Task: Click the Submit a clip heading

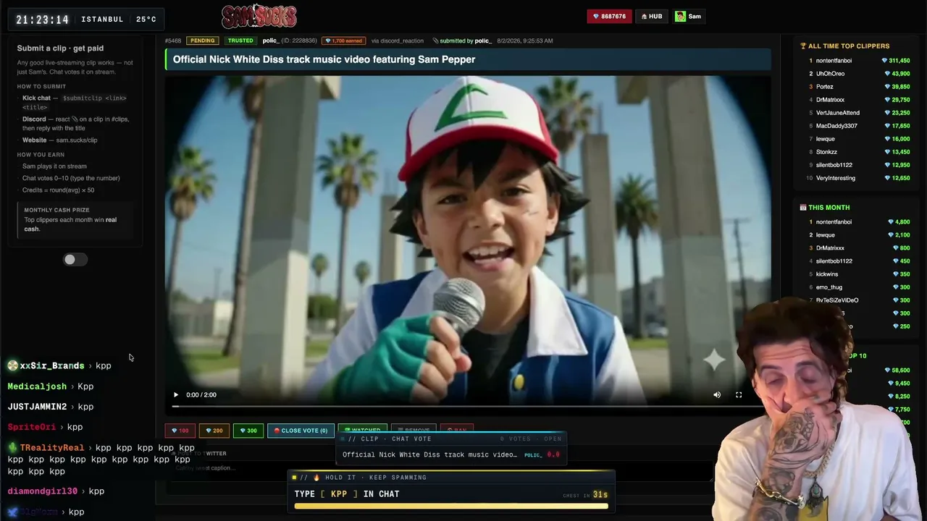Action: (x=60, y=48)
